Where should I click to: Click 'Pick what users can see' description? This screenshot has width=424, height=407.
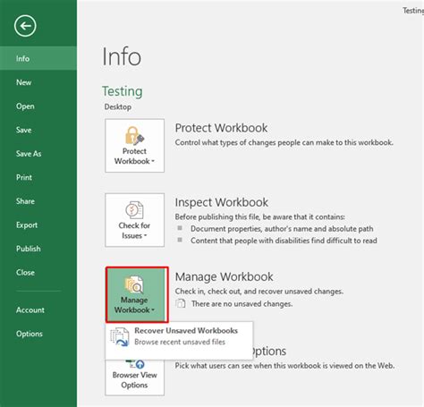(x=284, y=366)
